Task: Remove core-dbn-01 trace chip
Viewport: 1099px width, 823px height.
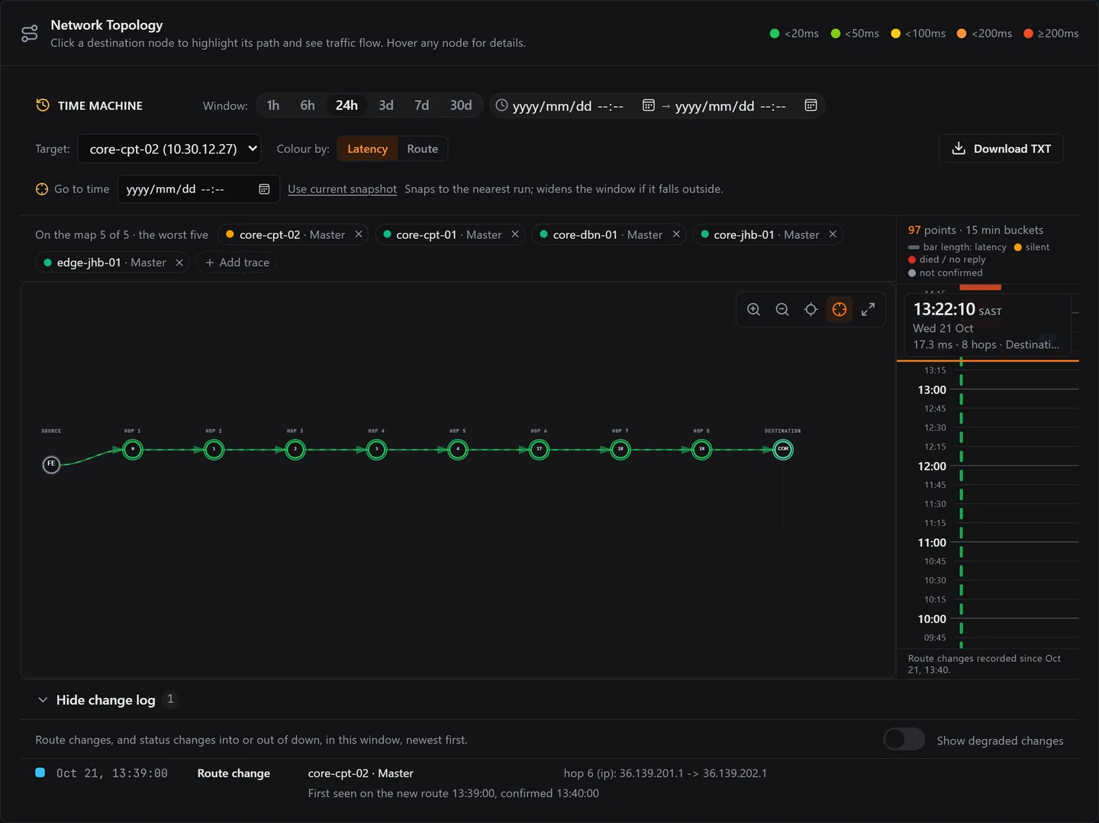Action: click(676, 234)
